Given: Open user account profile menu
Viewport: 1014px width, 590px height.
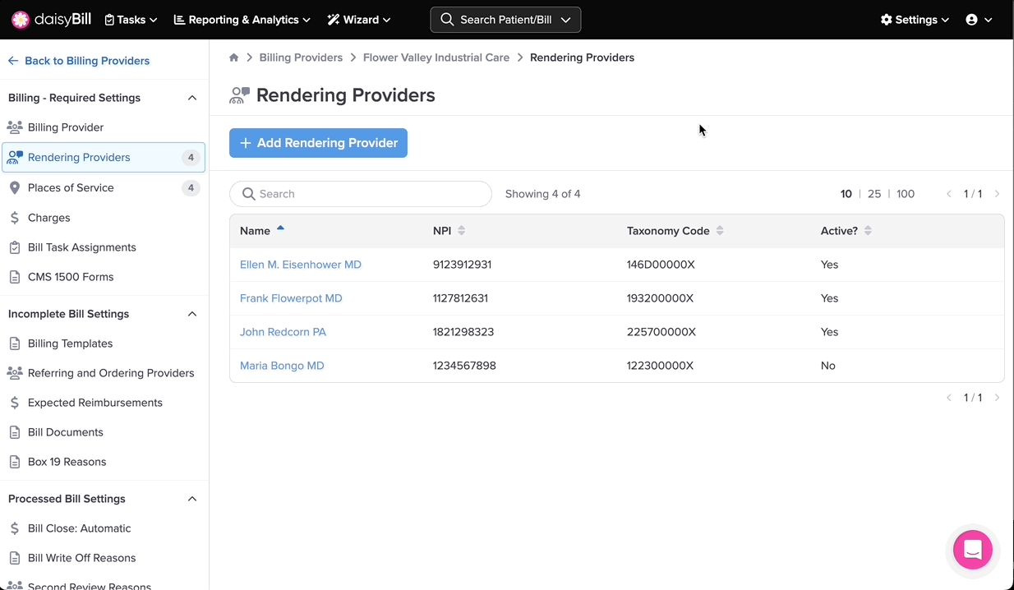Looking at the screenshot, I should [979, 20].
